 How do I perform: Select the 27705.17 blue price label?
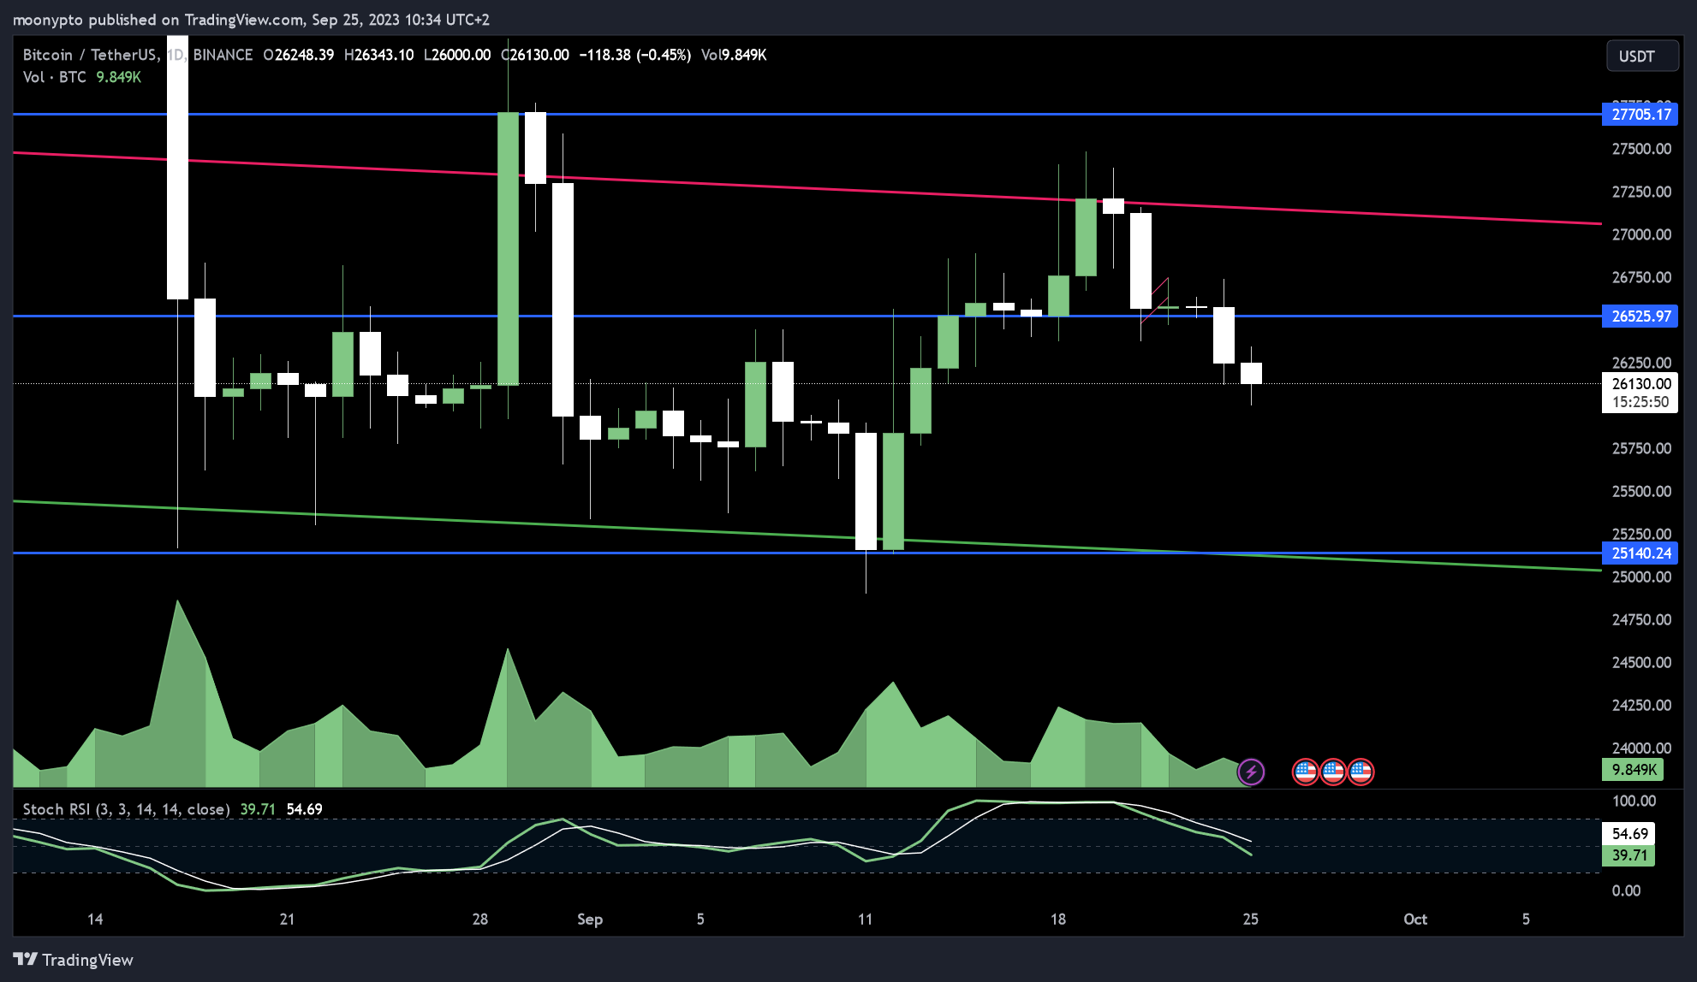click(1640, 114)
